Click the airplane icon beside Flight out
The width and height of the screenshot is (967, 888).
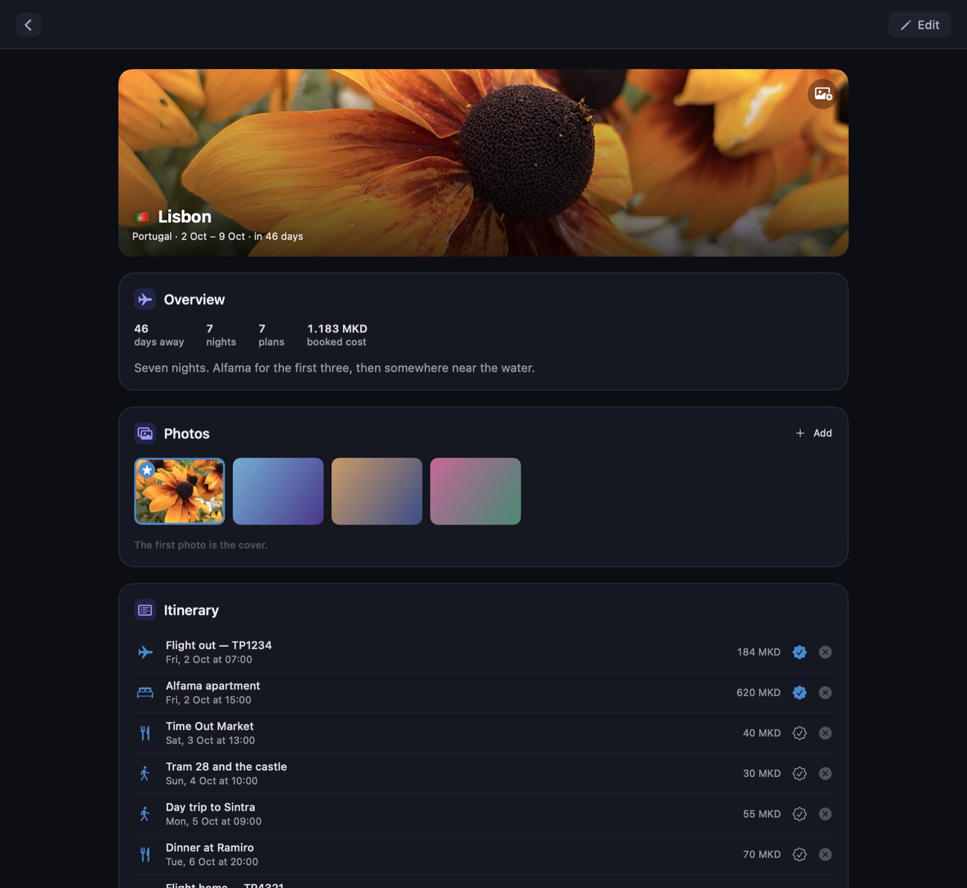click(145, 652)
